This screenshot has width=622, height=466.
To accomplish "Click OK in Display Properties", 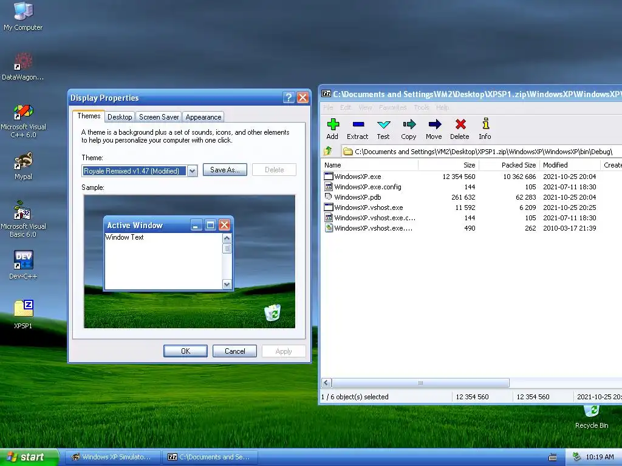I will pos(185,351).
